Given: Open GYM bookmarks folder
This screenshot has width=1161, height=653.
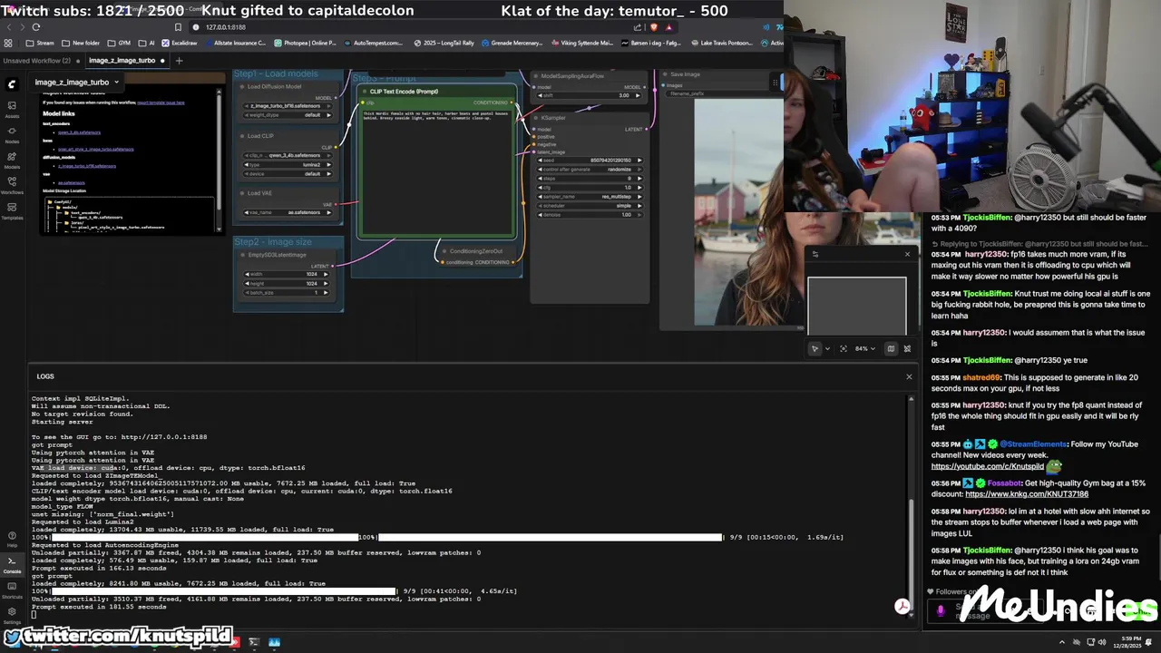Looking at the screenshot, I should [x=119, y=43].
